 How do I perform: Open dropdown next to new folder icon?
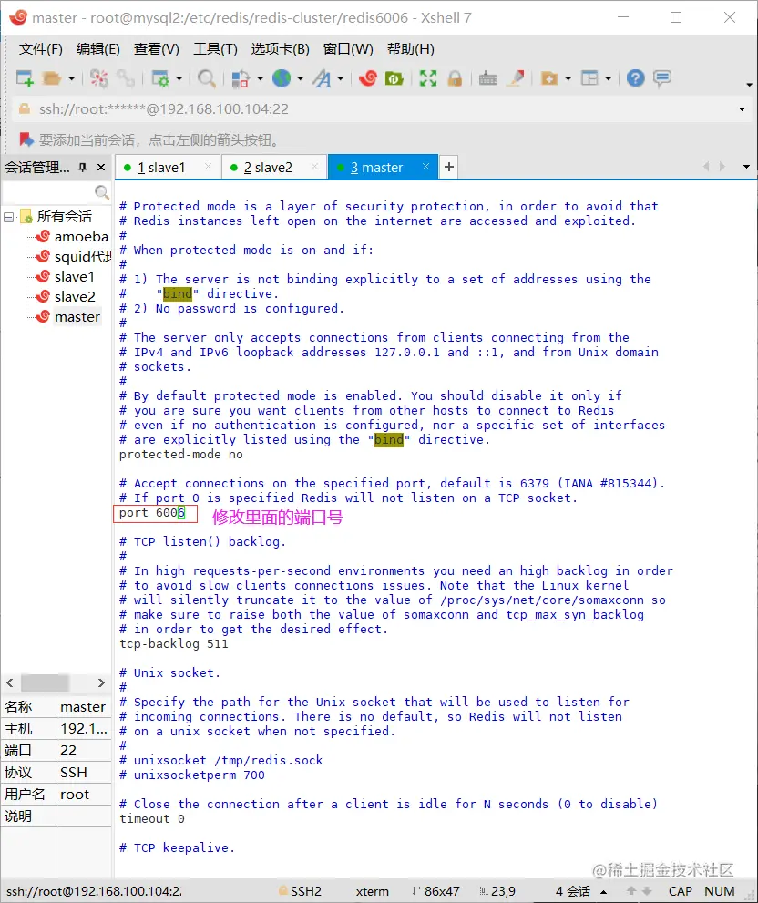[x=568, y=78]
